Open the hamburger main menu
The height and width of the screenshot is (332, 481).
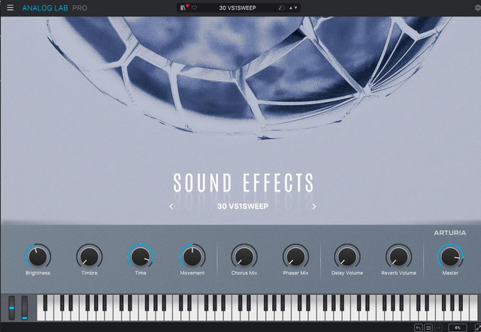[x=10, y=7]
